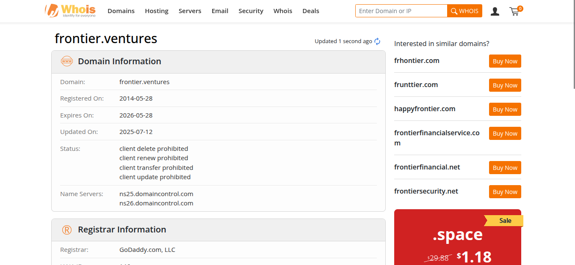Open the Domains menu
Screen dimensions: 575x265
point(121,11)
